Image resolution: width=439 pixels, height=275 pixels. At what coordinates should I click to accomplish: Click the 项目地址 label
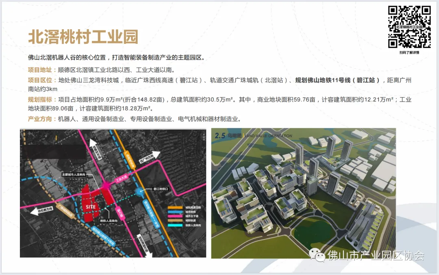coord(40,70)
